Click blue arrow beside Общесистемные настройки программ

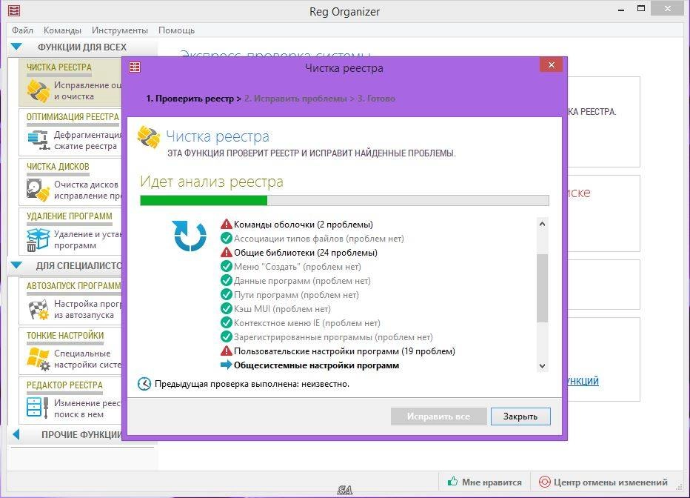pyautogui.click(x=227, y=365)
